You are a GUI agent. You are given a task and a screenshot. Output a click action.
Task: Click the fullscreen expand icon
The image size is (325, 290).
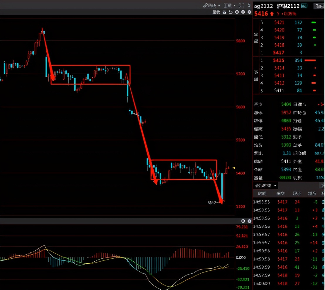click(241, 5)
